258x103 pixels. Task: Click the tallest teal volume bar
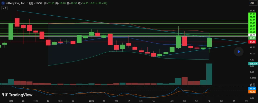(209, 74)
